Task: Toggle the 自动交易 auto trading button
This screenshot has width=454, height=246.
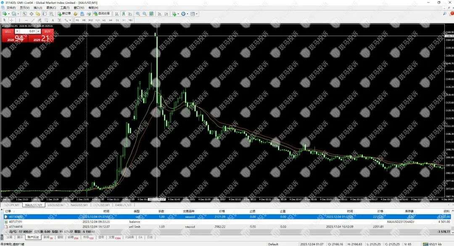Action: 102,13
